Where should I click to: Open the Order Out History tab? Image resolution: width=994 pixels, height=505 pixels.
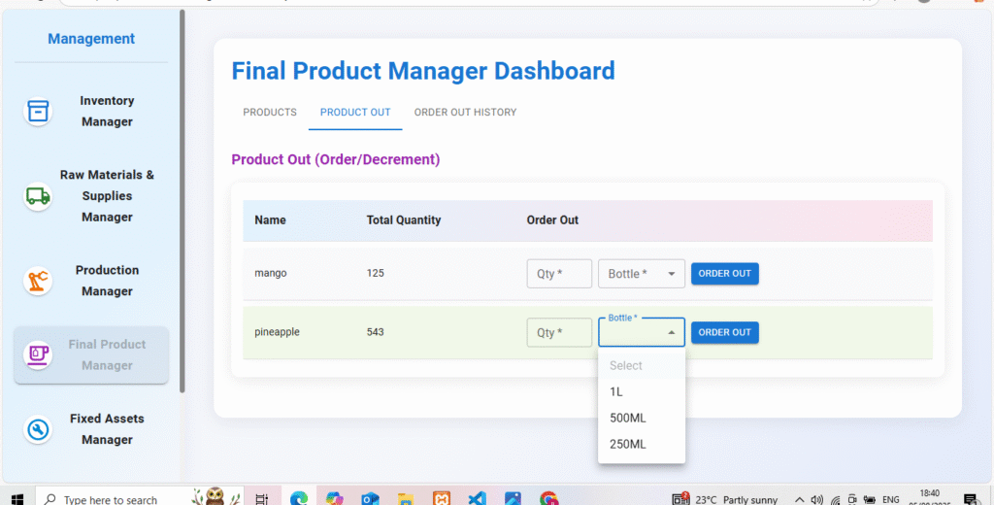coord(465,113)
